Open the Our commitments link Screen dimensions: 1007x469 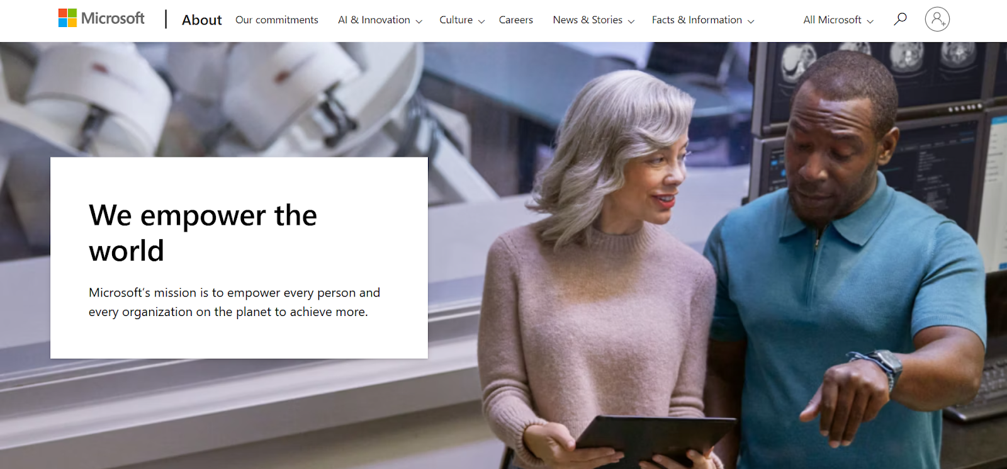tap(276, 20)
